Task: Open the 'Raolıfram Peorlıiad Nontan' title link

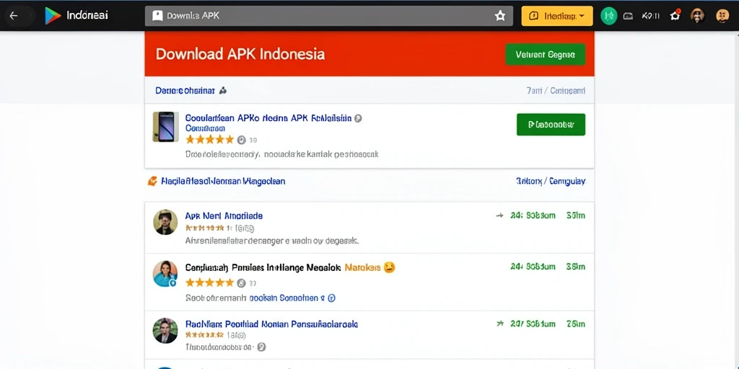Action: (271, 324)
